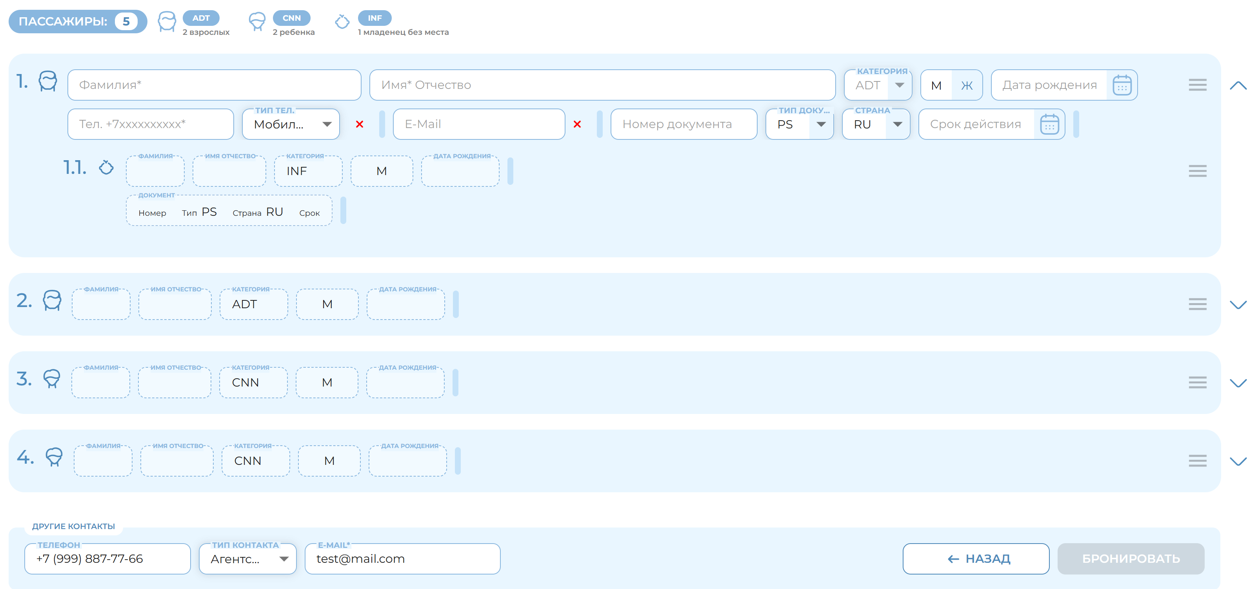This screenshot has height=589, width=1258.
Task: Click the ADT badge in the passengers header
Action: point(201,18)
